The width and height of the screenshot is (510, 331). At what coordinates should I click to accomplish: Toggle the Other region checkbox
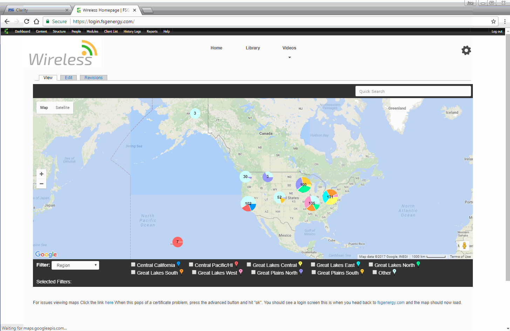pos(375,273)
